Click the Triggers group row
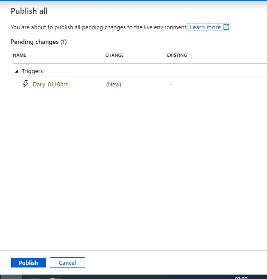 133,71
